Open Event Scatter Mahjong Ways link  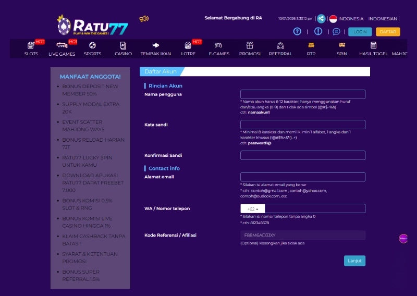click(83, 126)
